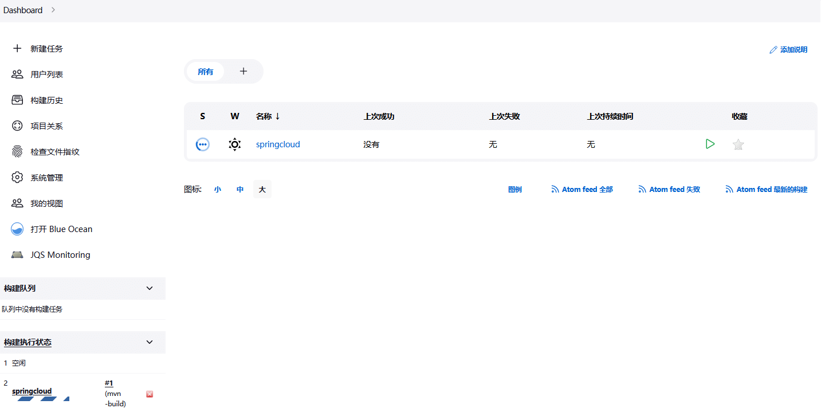This screenshot has width=821, height=412.
Task: Click the pencil icon beside 添加说明
Action: (773, 50)
